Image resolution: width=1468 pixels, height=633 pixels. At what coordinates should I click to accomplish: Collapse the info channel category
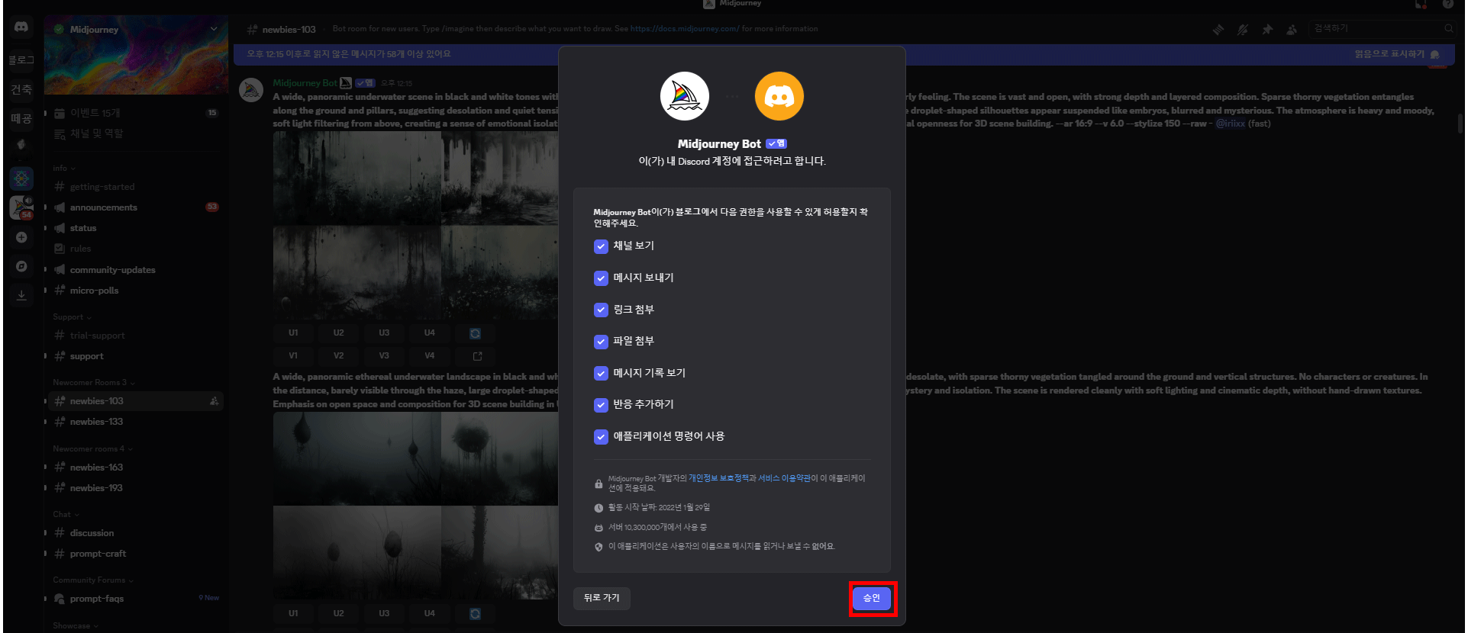64,168
